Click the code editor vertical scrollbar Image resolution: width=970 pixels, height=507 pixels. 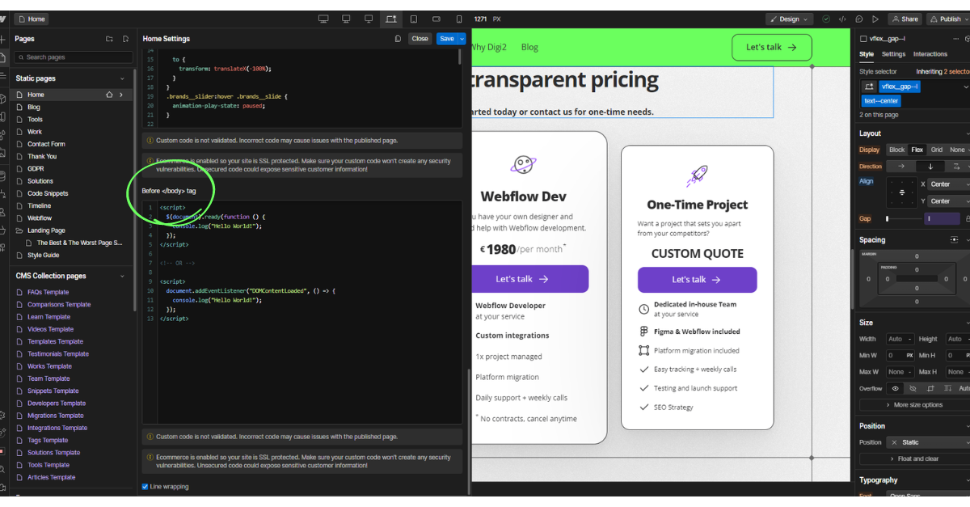click(460, 57)
